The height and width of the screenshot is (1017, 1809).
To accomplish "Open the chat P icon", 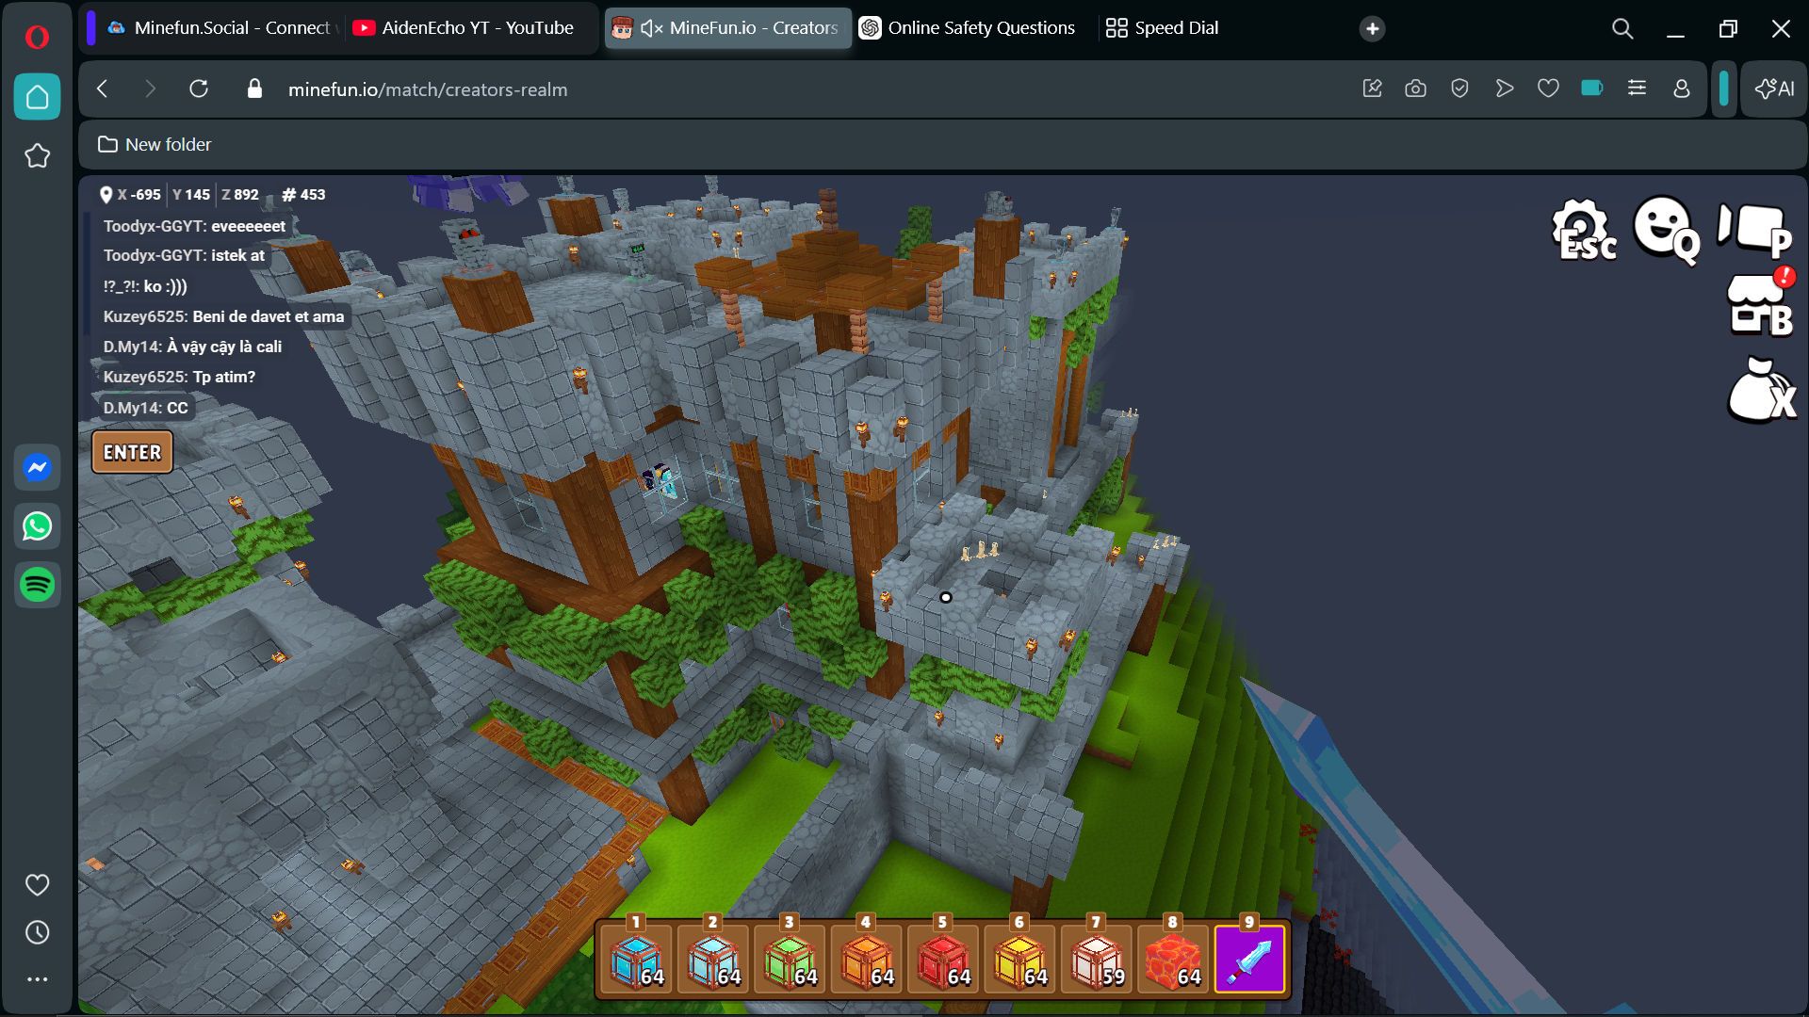I will (x=1753, y=229).
